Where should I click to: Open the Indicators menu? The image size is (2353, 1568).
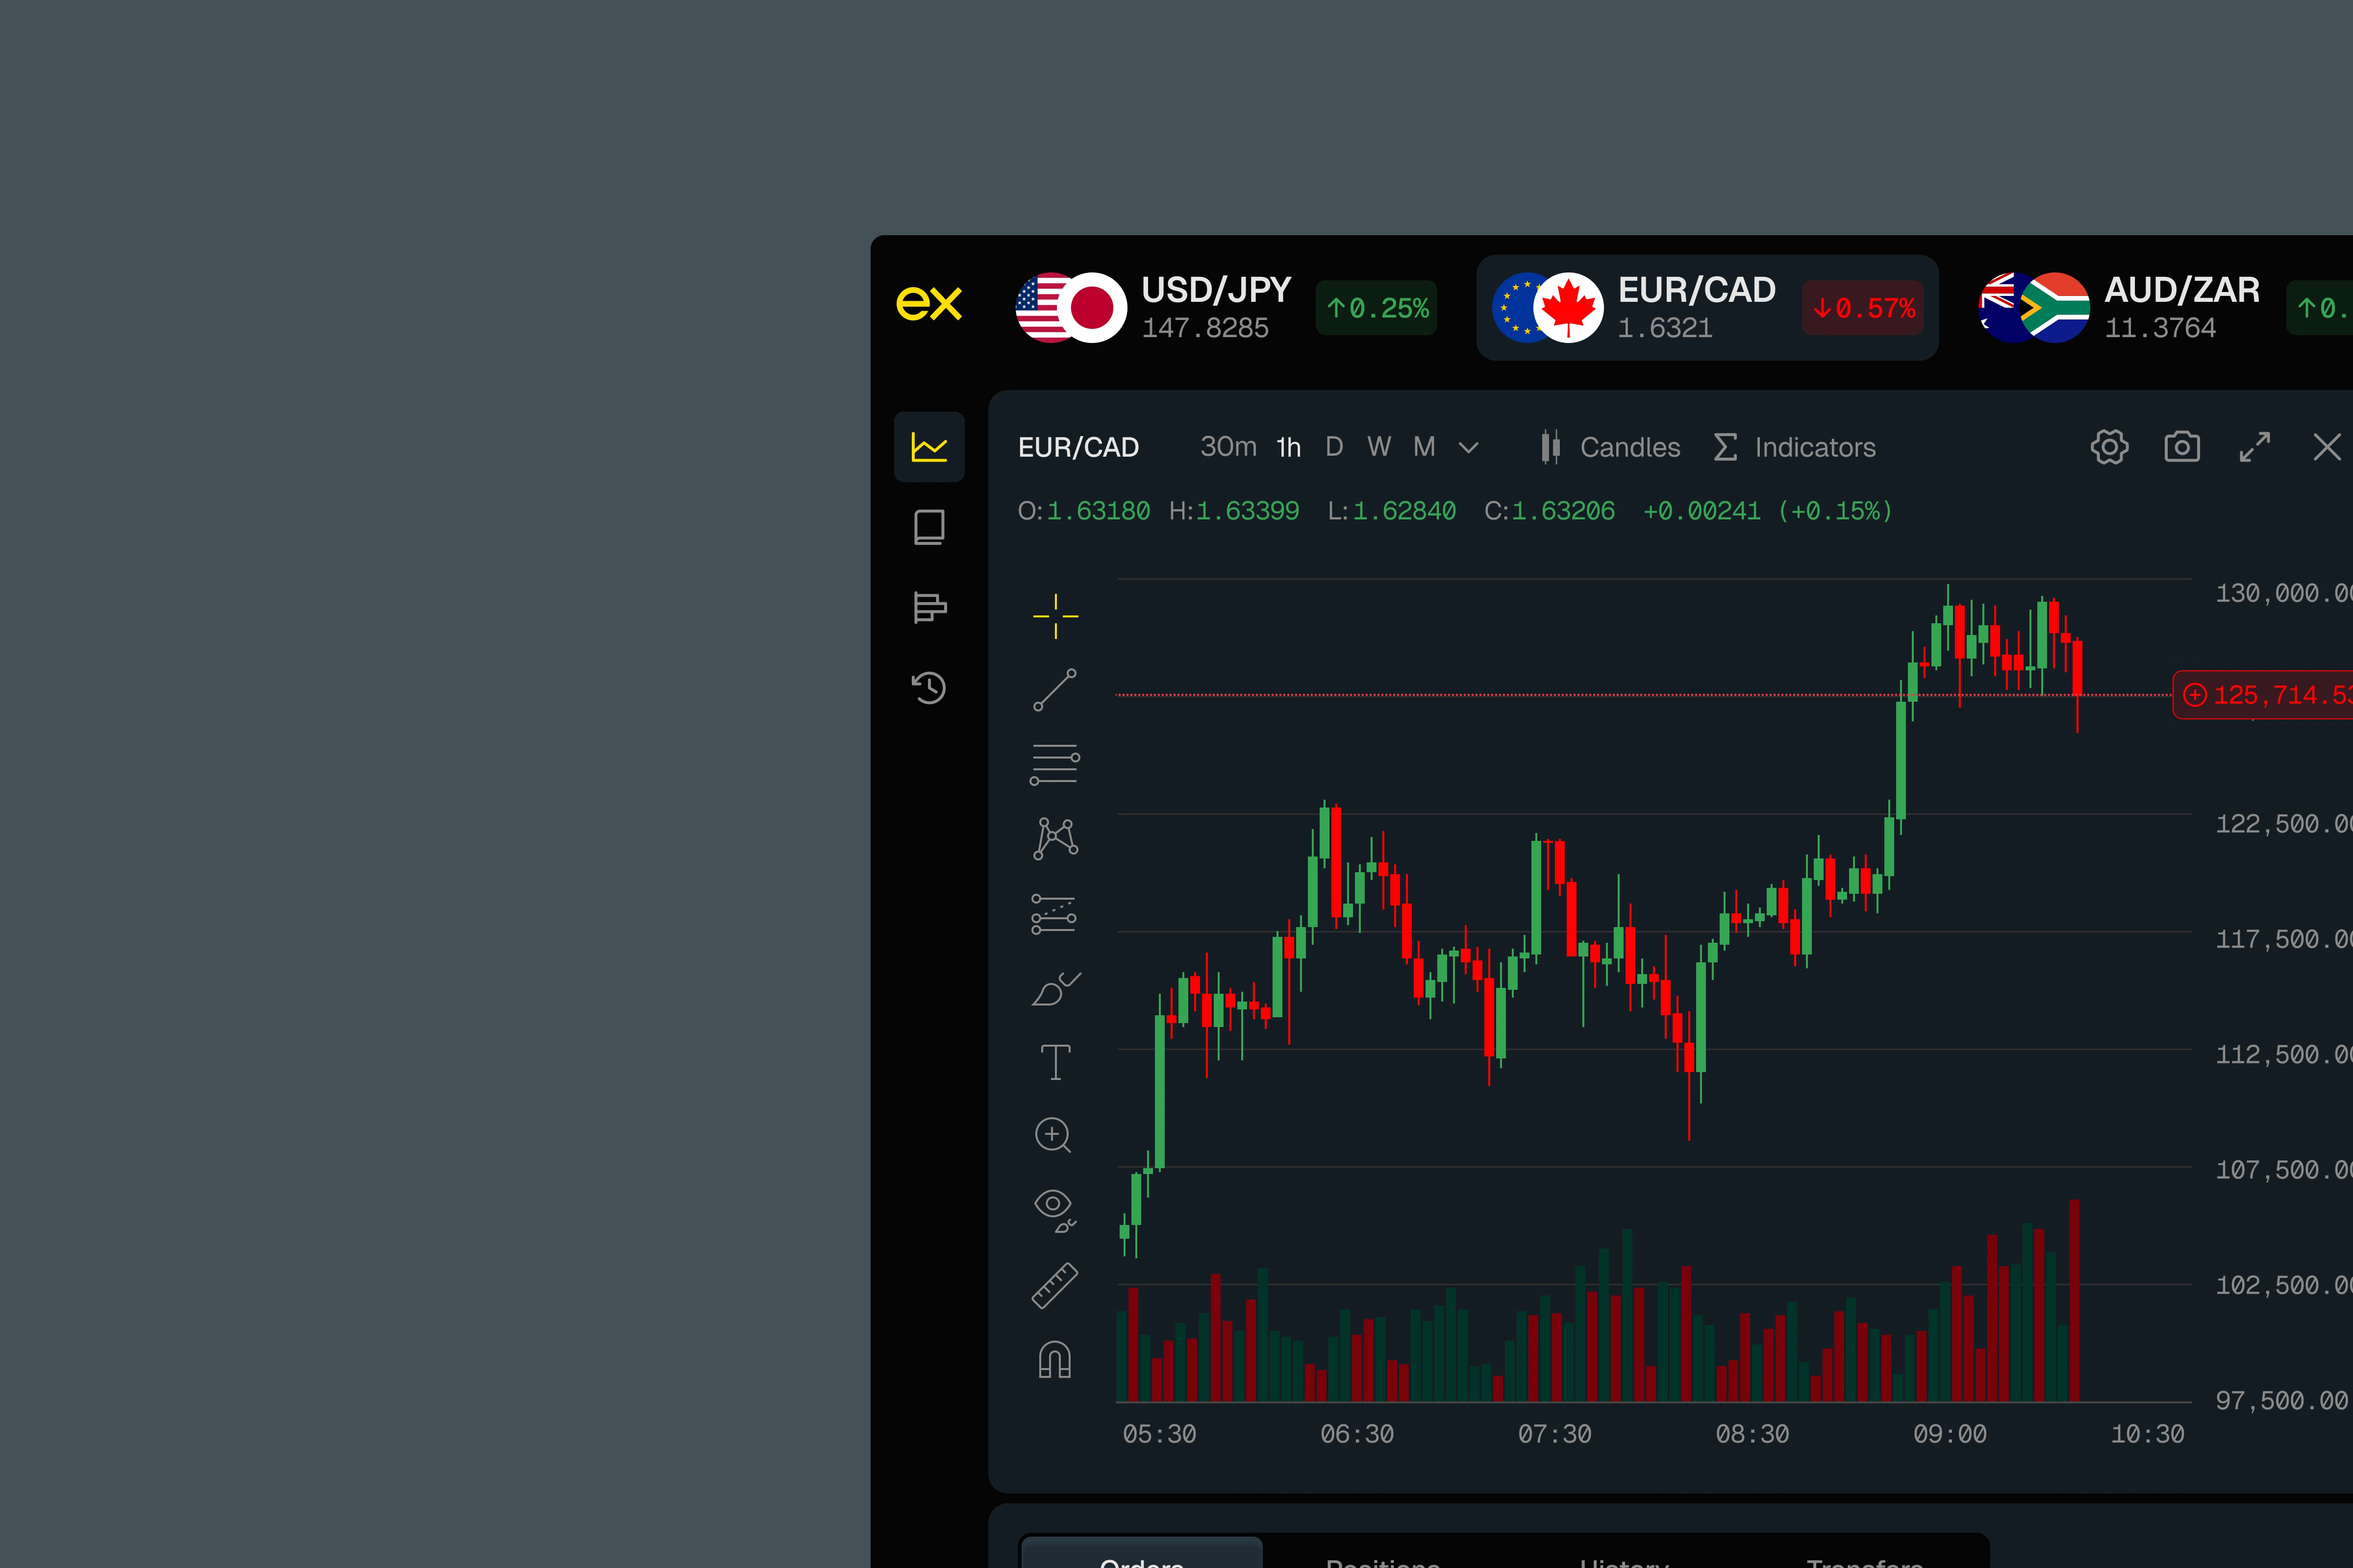click(1795, 447)
